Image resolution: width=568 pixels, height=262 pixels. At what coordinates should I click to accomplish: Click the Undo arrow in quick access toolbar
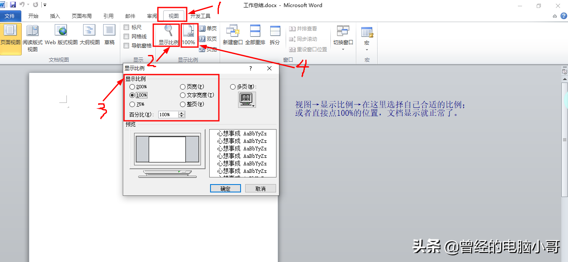point(22,5)
